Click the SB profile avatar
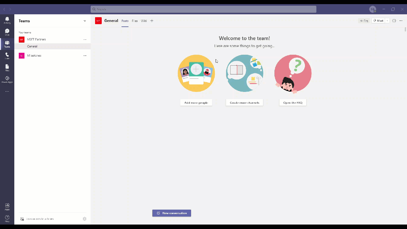Image resolution: width=407 pixels, height=229 pixels. pos(373,9)
